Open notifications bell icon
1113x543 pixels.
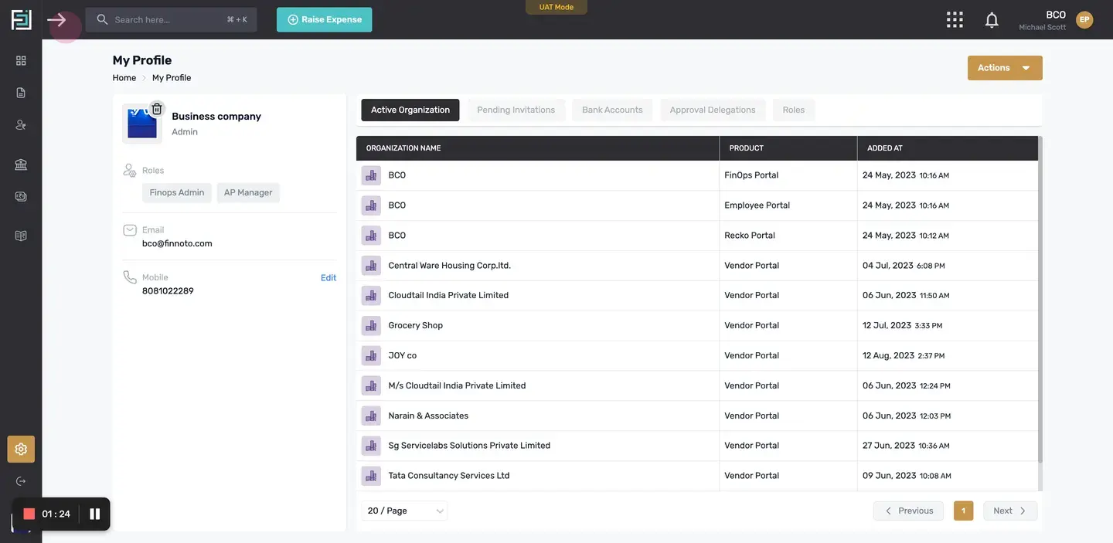click(x=992, y=20)
